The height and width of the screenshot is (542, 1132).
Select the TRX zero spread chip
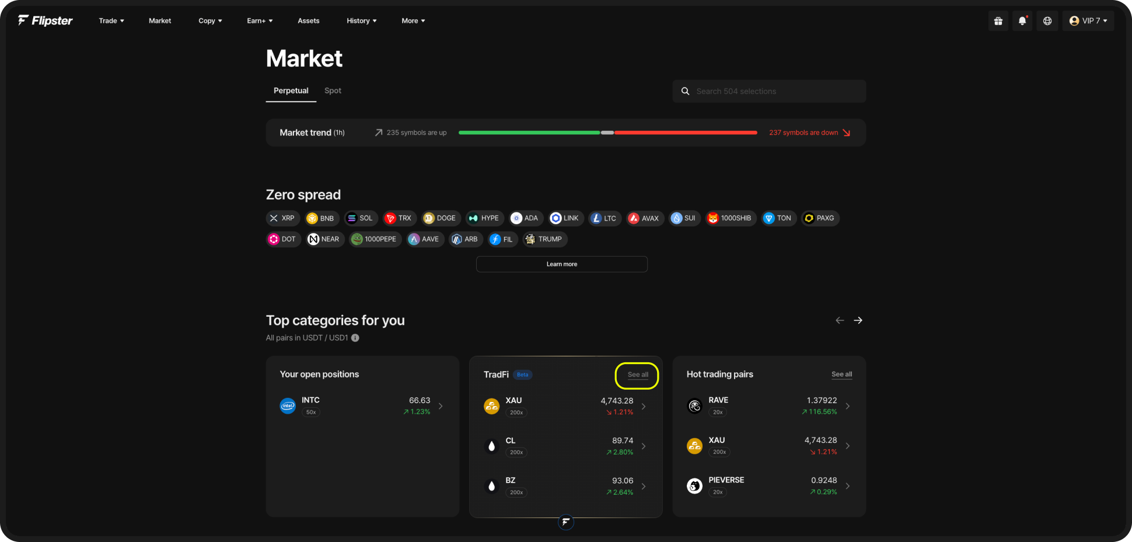tap(400, 218)
